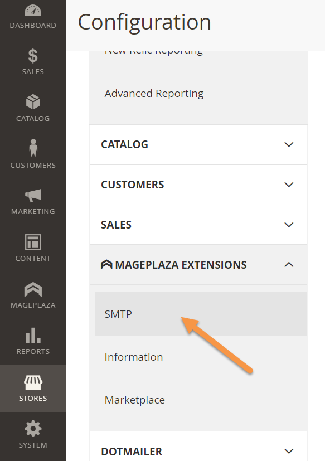325x461 pixels.
Task: Collapse the MAGEPLAZA EXTENSIONS chevron
Action: coord(289,265)
